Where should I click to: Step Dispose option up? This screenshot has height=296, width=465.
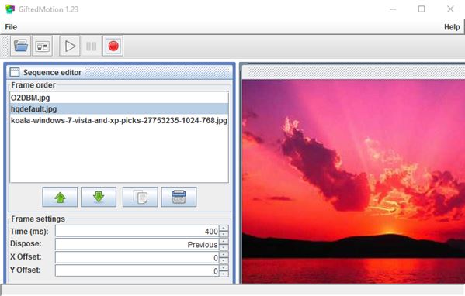click(224, 241)
